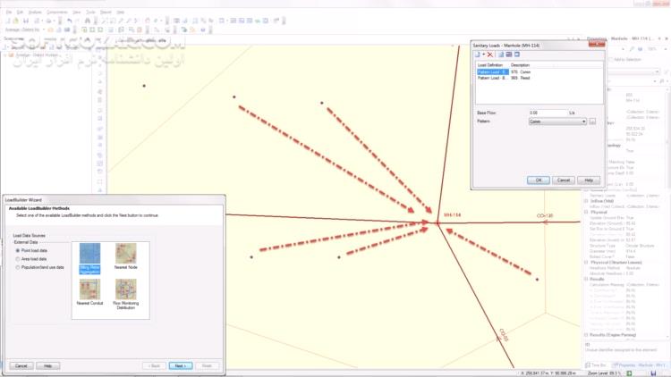Viewport: 671px width, 377px height.
Task: Select Point load data radio button
Action: [x=18, y=250]
